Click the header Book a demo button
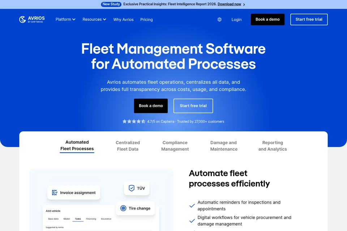This screenshot has height=231, width=347. (267, 19)
